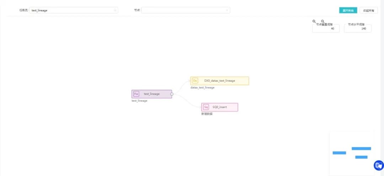The width and height of the screenshot is (384, 176).
Task: Click the left bar in the minimap
Action: tap(339, 153)
